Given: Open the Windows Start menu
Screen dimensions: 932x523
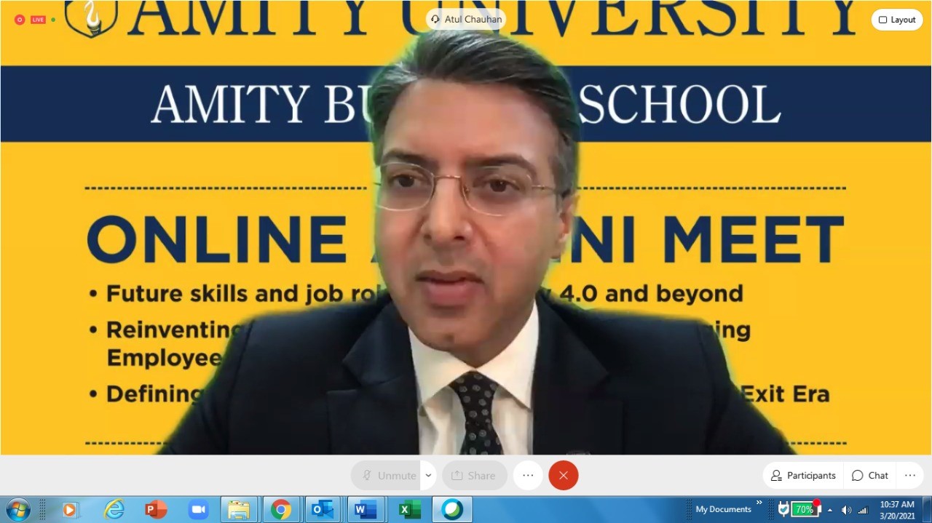Looking at the screenshot, I should point(17,510).
